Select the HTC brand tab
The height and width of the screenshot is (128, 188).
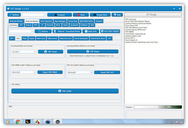(x=21, y=25)
